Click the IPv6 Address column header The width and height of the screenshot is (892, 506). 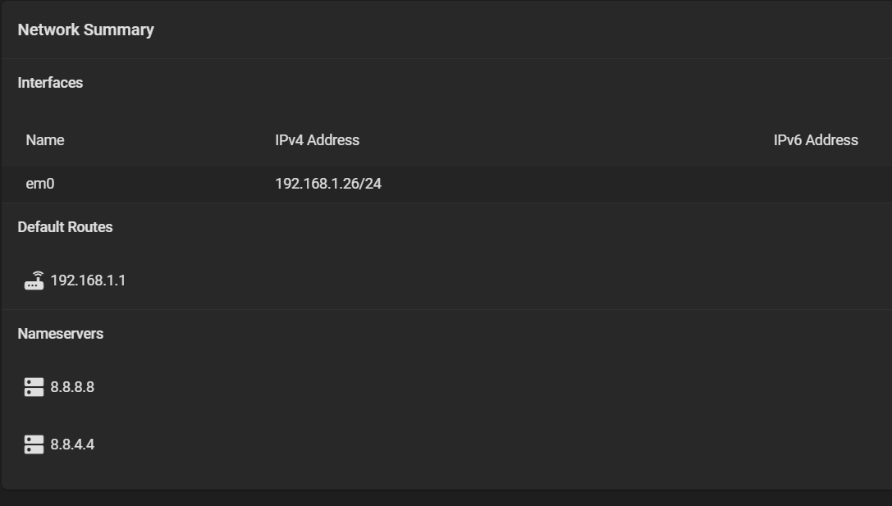[816, 140]
